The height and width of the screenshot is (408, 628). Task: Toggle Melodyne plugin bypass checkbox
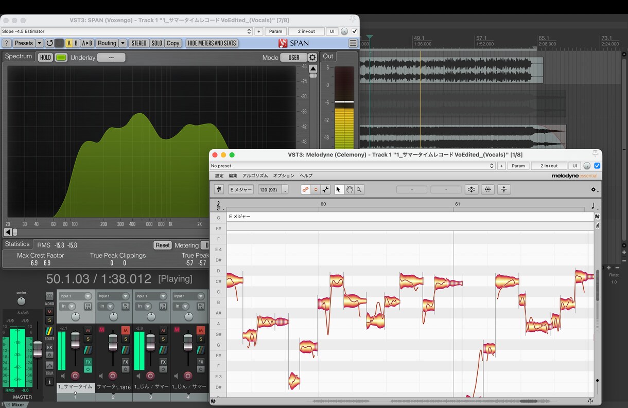[x=597, y=166]
